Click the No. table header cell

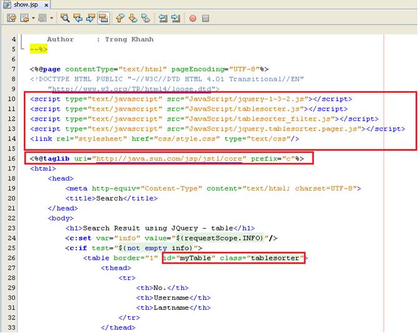162,287
